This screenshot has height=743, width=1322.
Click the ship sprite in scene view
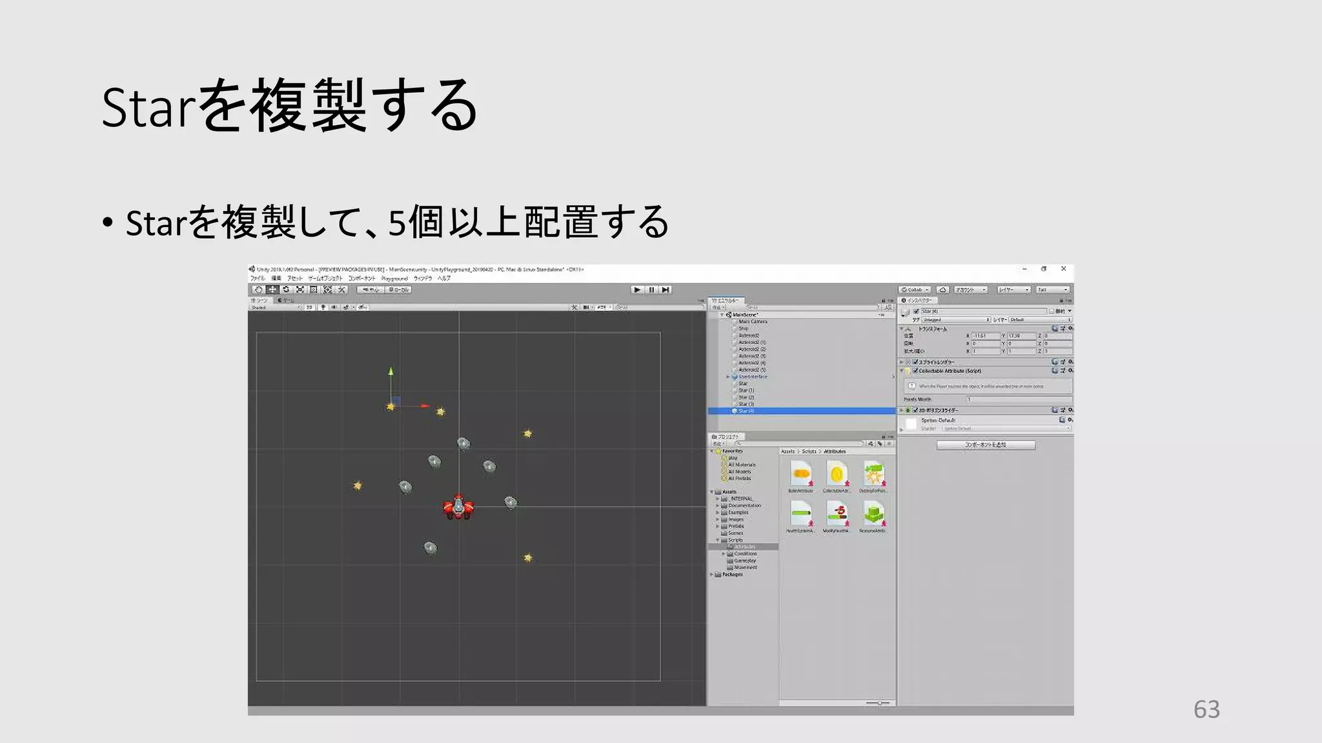click(458, 508)
